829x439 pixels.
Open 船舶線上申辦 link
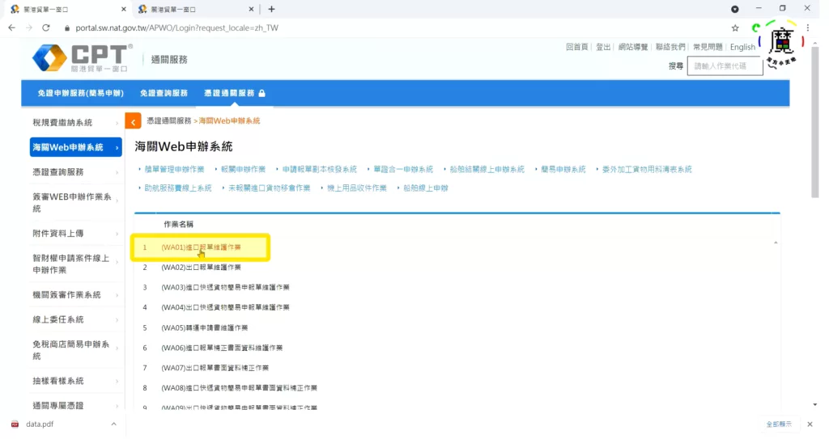click(426, 188)
